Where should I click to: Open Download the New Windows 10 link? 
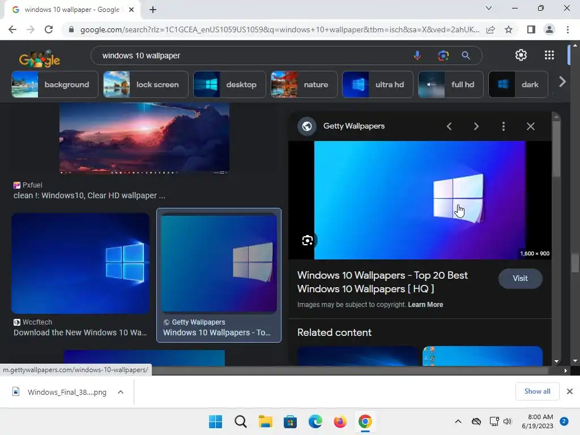coord(80,332)
